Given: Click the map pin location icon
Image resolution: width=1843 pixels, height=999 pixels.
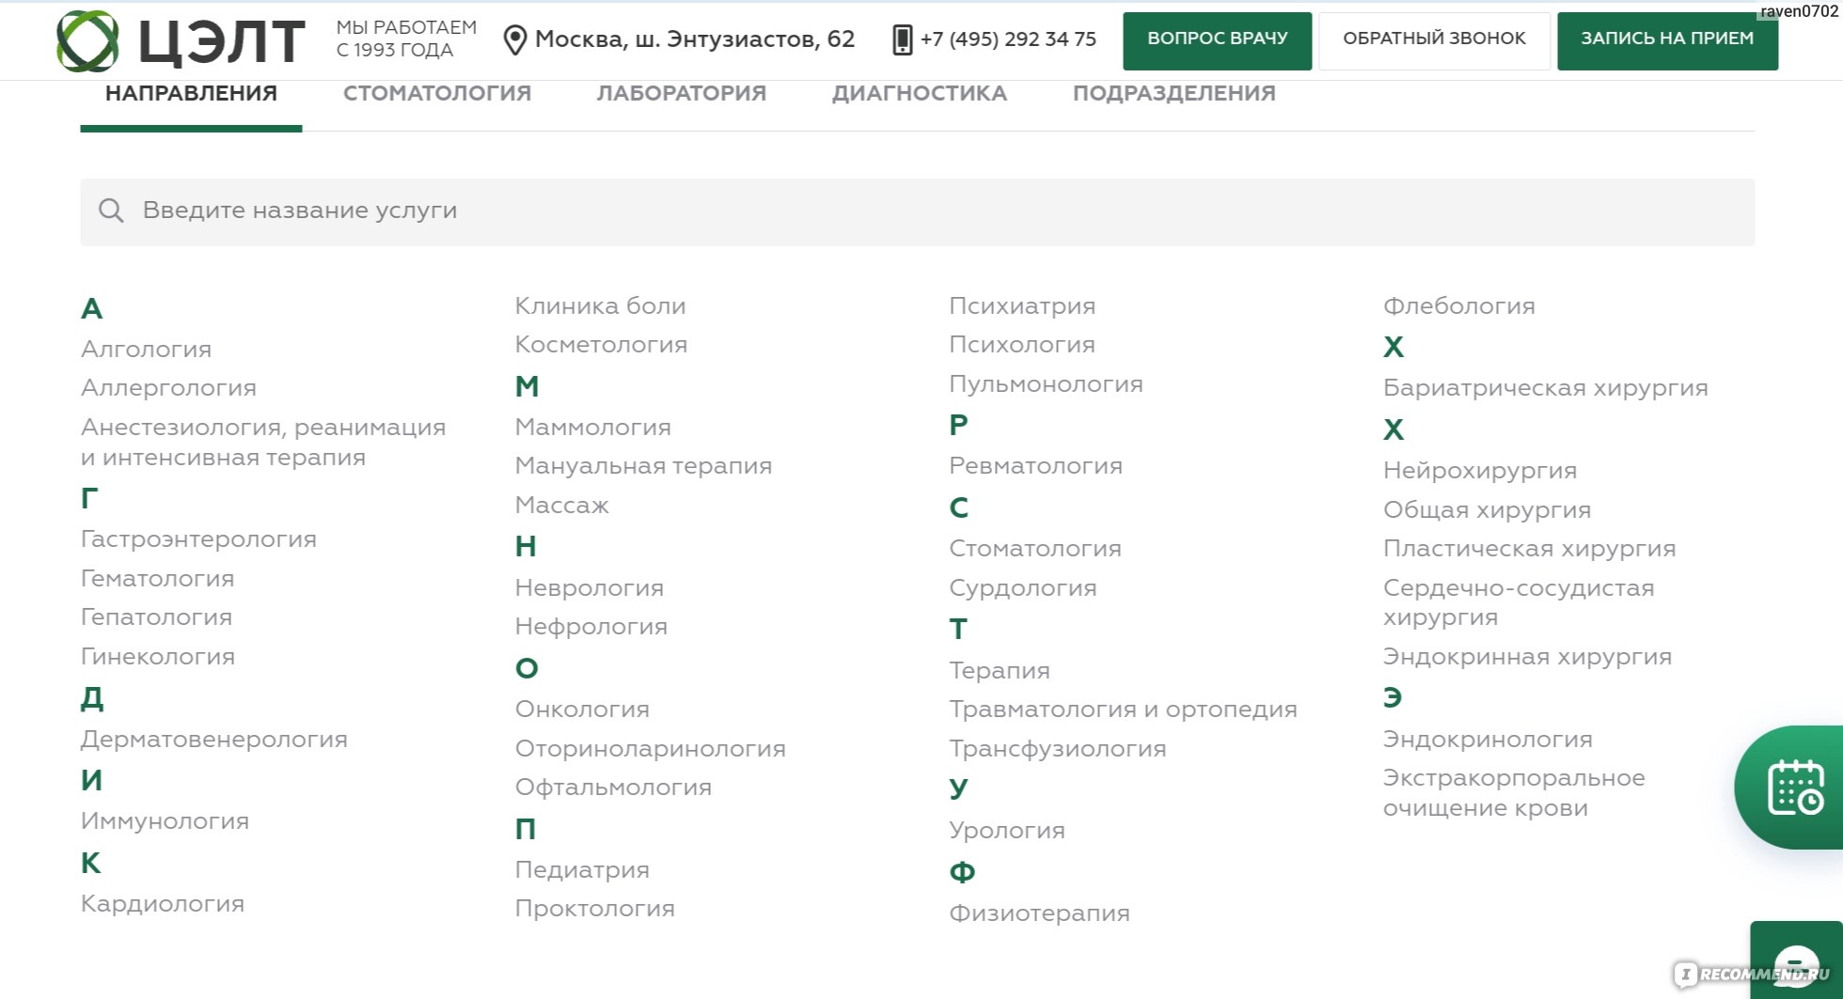Looking at the screenshot, I should (x=514, y=40).
